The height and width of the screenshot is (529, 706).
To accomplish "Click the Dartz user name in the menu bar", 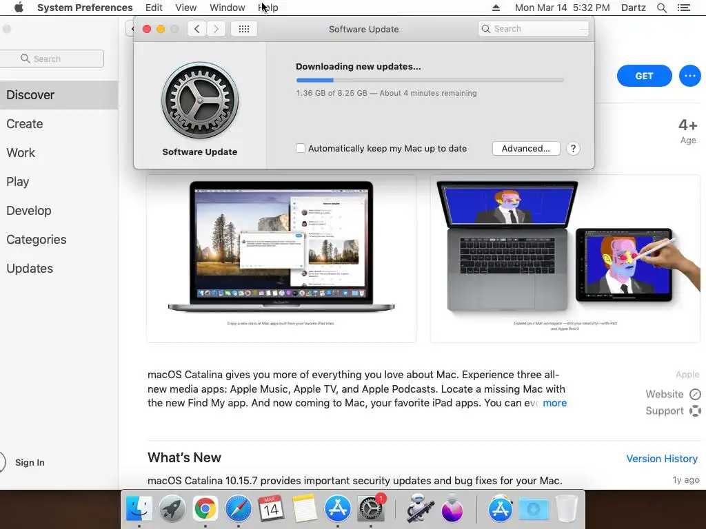I will pos(633,8).
